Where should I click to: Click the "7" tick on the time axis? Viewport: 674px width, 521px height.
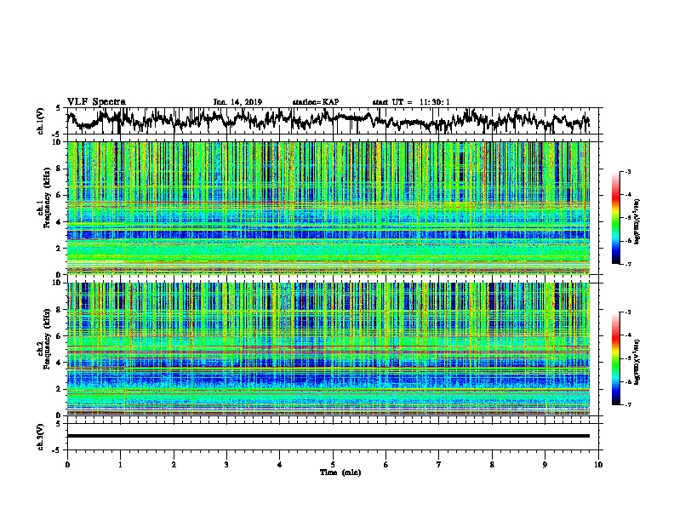coord(439,465)
